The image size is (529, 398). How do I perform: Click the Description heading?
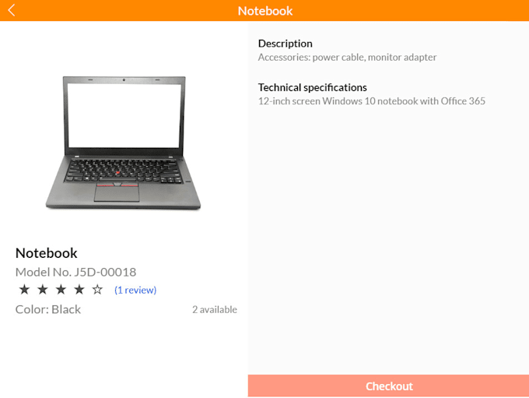[x=285, y=44]
